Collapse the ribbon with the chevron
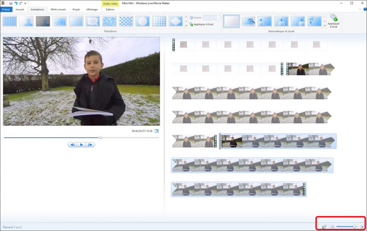367x231 pixels. tap(360, 9)
